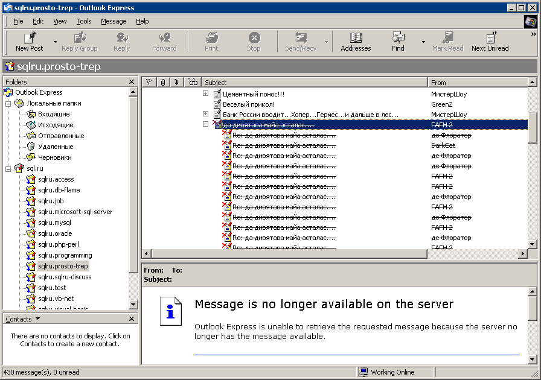Sort by the priority flag column
Screen dimensions: 541x380
coord(149,82)
